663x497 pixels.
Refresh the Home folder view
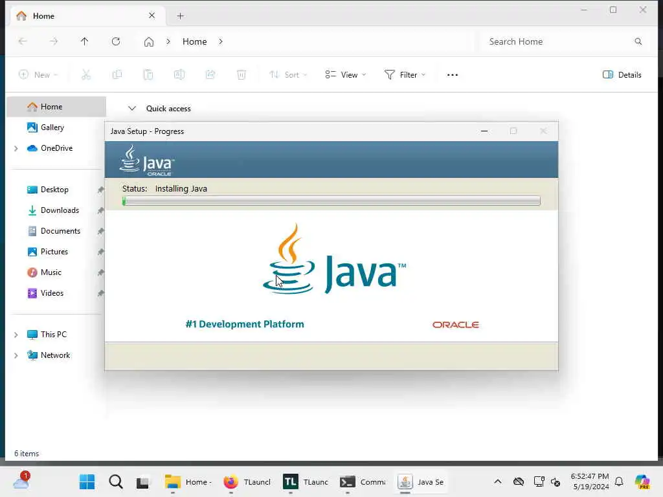point(116,41)
